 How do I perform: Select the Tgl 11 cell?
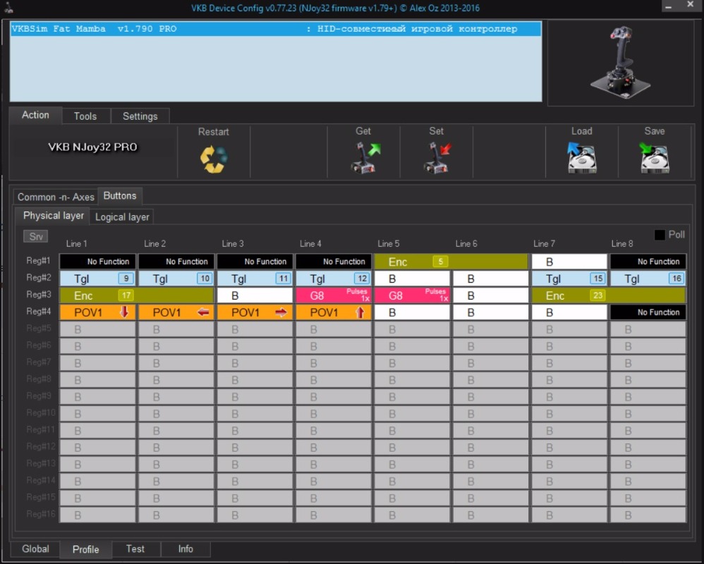pos(255,278)
